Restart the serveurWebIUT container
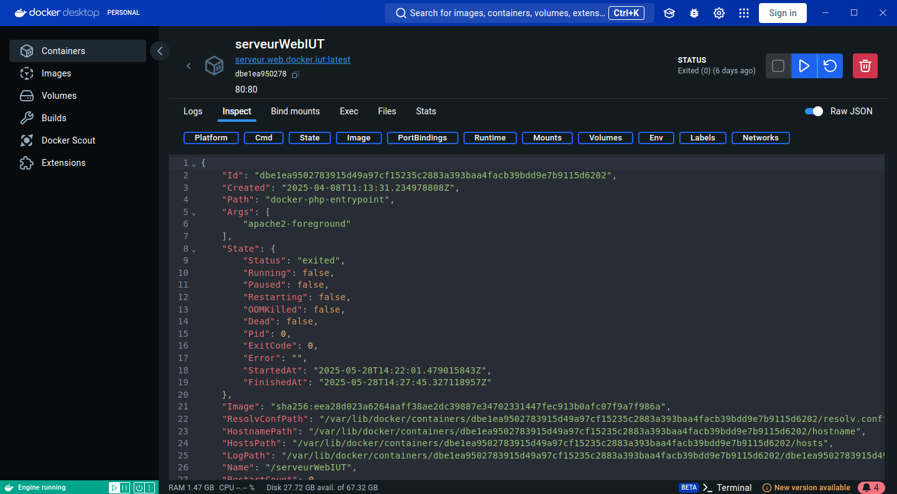 [x=830, y=66]
